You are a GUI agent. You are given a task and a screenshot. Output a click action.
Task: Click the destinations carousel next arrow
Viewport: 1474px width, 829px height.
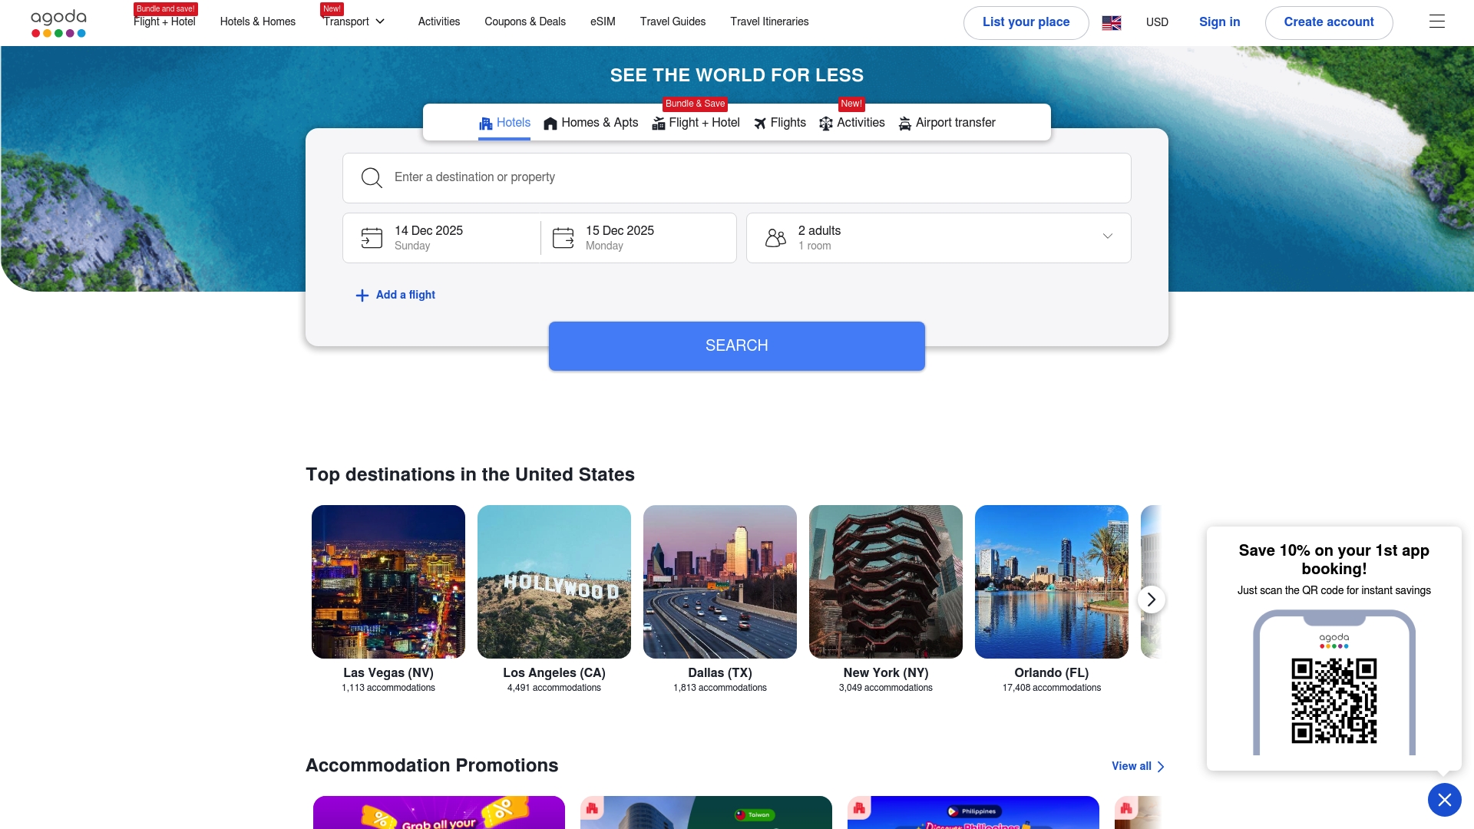click(1151, 599)
